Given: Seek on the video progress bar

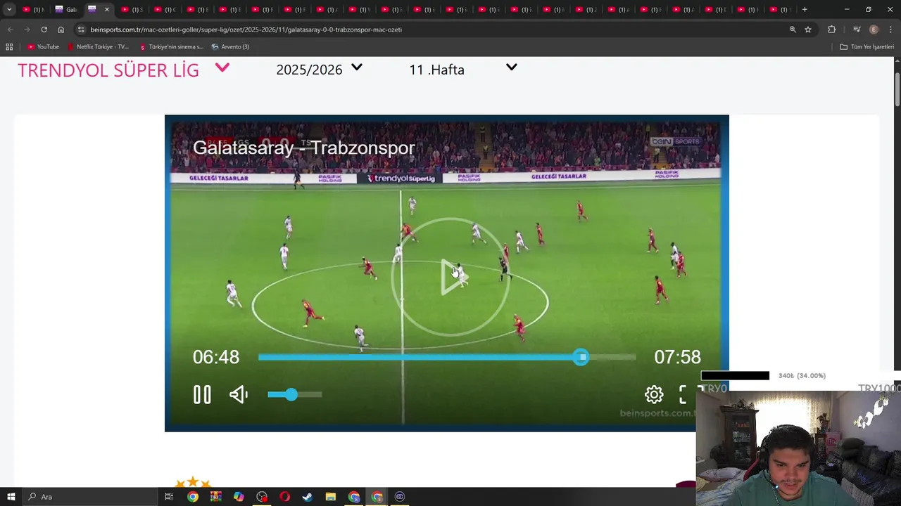Looking at the screenshot, I should coord(447,357).
